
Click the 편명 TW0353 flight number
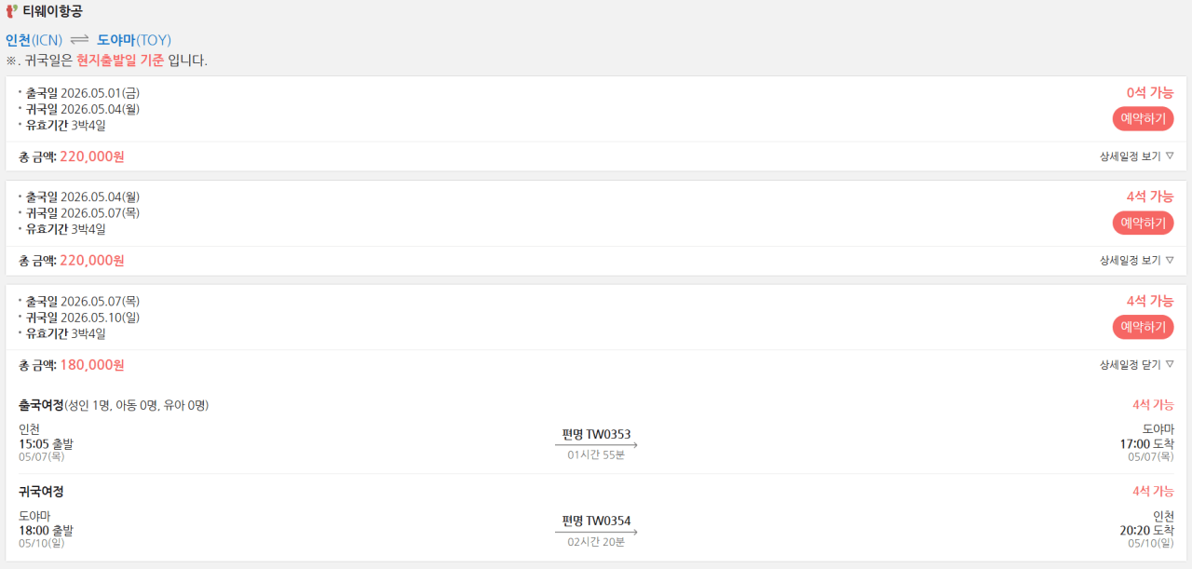[596, 434]
